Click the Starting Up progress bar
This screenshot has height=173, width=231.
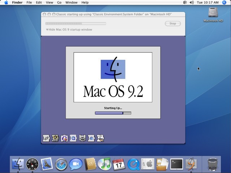(113, 113)
